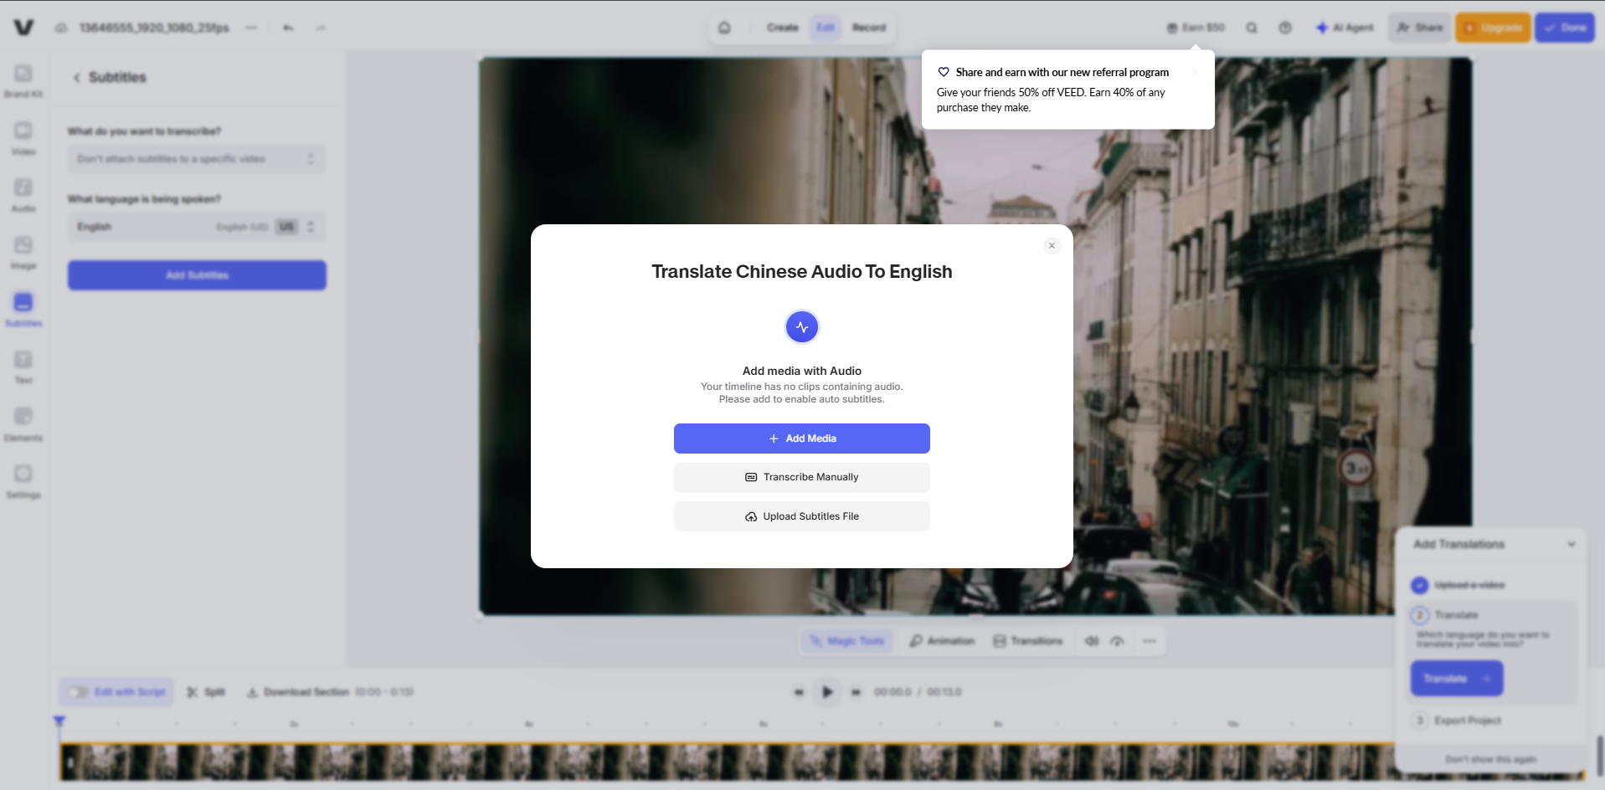Open the Image panel
Screen dimensions: 1605x790
pyautogui.click(x=23, y=252)
